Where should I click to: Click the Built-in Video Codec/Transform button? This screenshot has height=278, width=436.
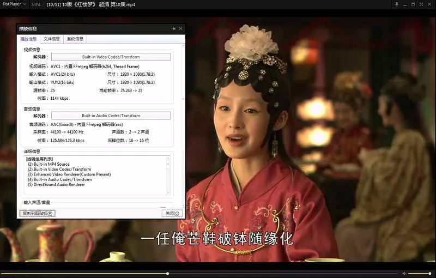click(x=111, y=57)
